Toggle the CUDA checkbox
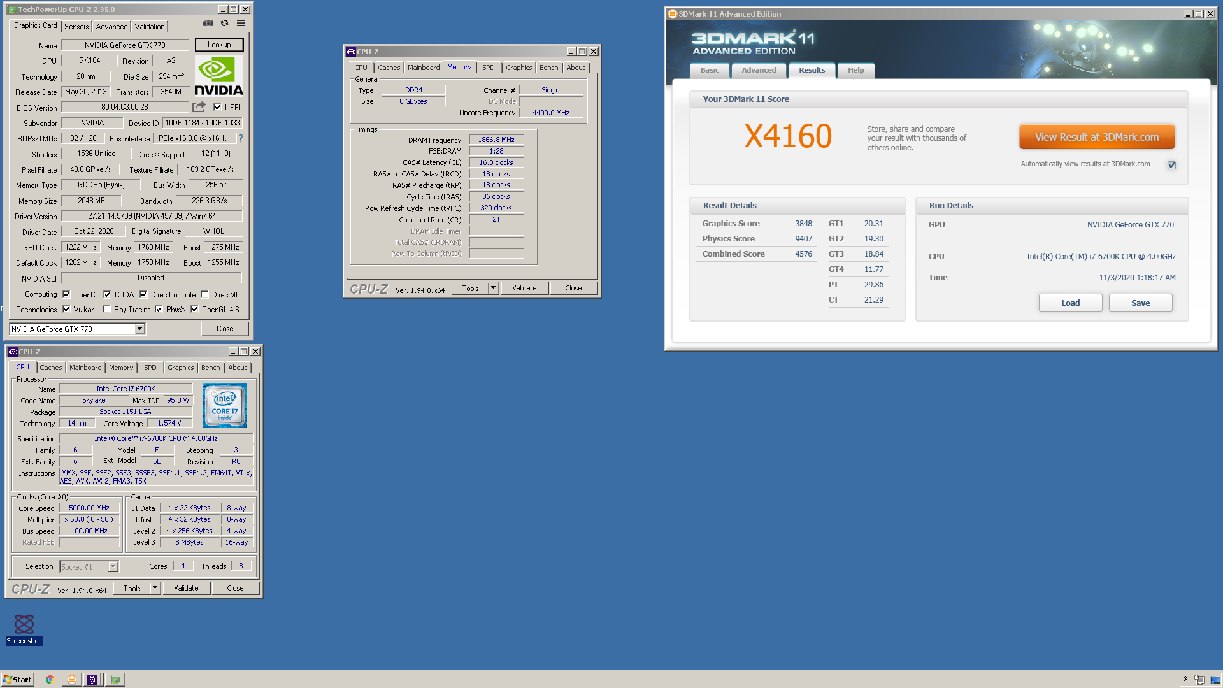Viewport: 1223px width, 688px height. (x=107, y=295)
